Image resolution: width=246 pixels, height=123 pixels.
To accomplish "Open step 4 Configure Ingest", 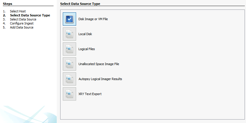I will [x=22, y=23].
